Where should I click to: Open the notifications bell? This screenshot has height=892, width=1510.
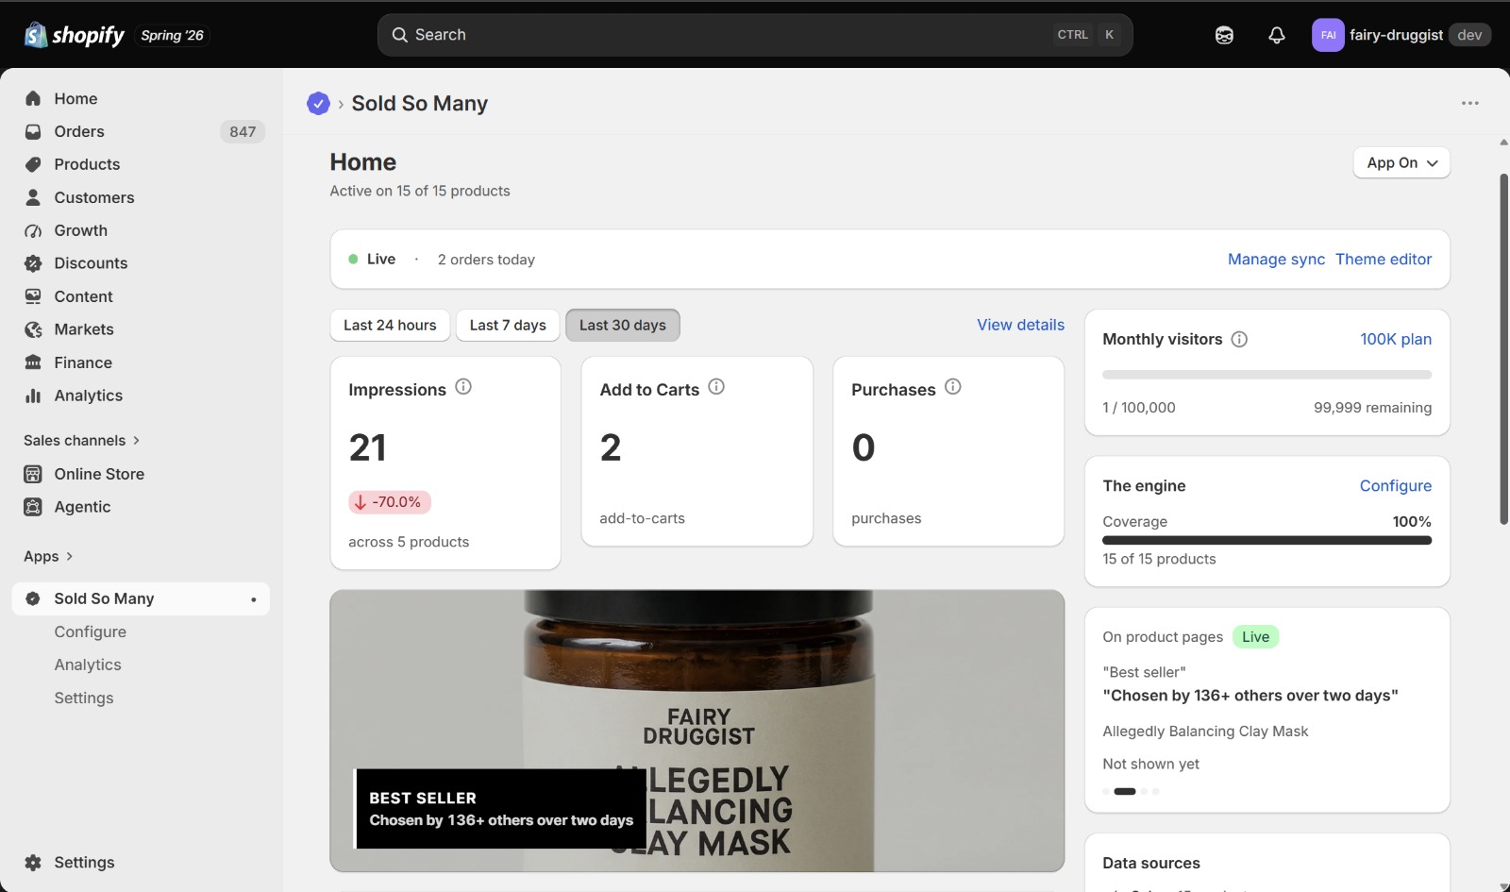pos(1277,35)
